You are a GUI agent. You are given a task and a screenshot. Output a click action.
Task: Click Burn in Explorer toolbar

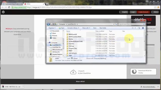click(95, 28)
